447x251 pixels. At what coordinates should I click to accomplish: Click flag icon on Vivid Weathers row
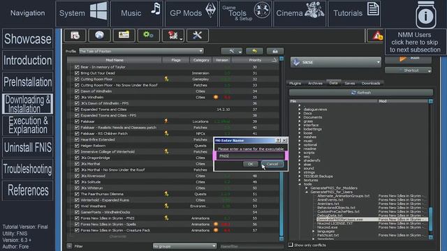[x=166, y=206]
